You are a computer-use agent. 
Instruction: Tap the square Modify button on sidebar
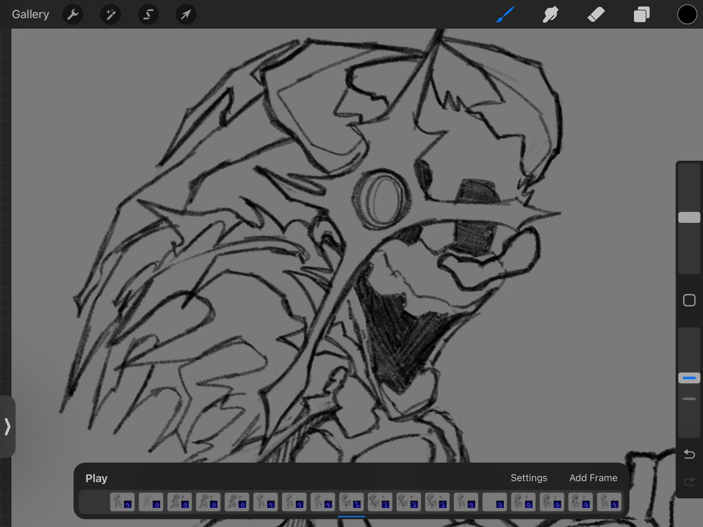click(x=690, y=300)
